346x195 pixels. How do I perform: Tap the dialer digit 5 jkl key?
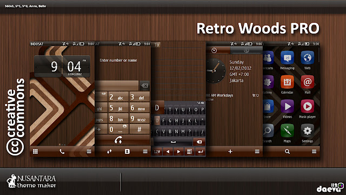coord(118,108)
